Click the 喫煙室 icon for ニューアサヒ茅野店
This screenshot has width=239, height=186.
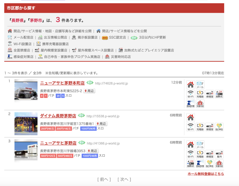(x=210, y=154)
